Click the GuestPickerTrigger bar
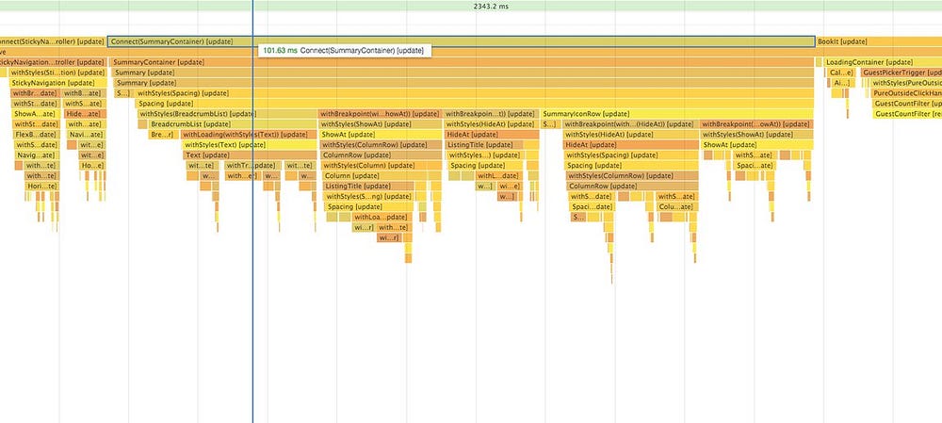Viewport: 942px width, 423px height. point(901,73)
